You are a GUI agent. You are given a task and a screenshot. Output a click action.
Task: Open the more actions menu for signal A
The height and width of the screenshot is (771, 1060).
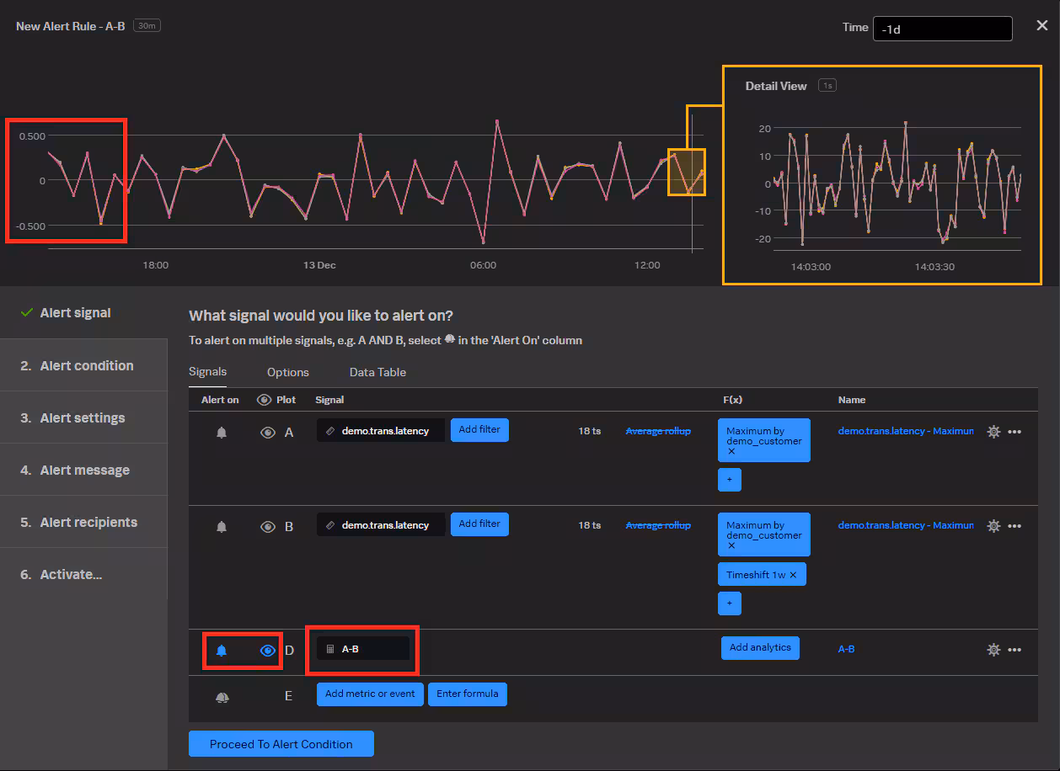[1014, 432]
